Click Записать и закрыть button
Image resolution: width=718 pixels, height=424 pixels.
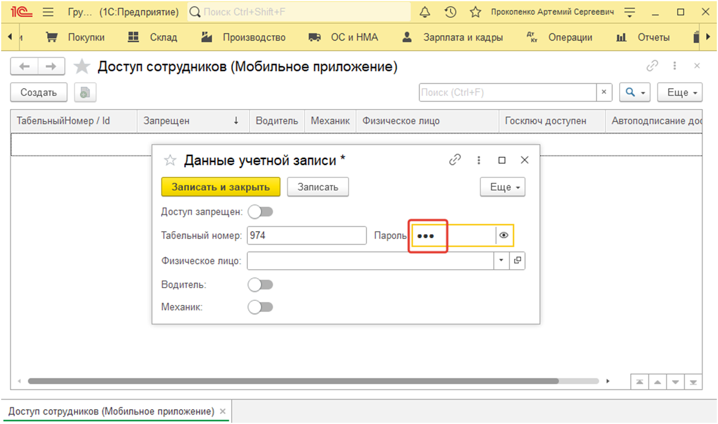coord(221,187)
